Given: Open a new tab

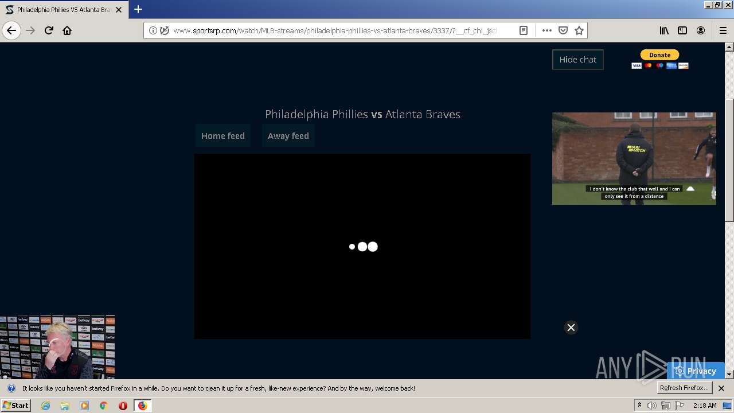Looking at the screenshot, I should tap(138, 10).
